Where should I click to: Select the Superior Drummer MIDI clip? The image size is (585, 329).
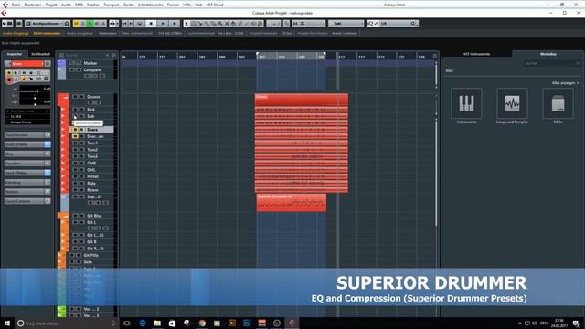click(x=291, y=203)
